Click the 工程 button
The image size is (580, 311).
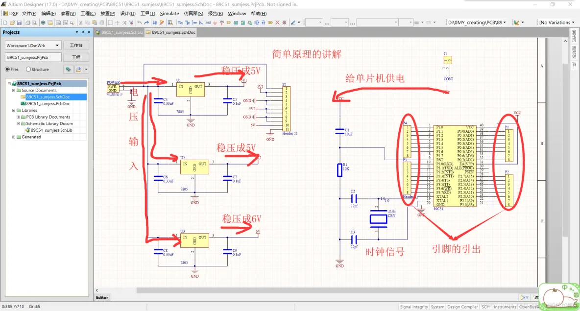(76, 57)
